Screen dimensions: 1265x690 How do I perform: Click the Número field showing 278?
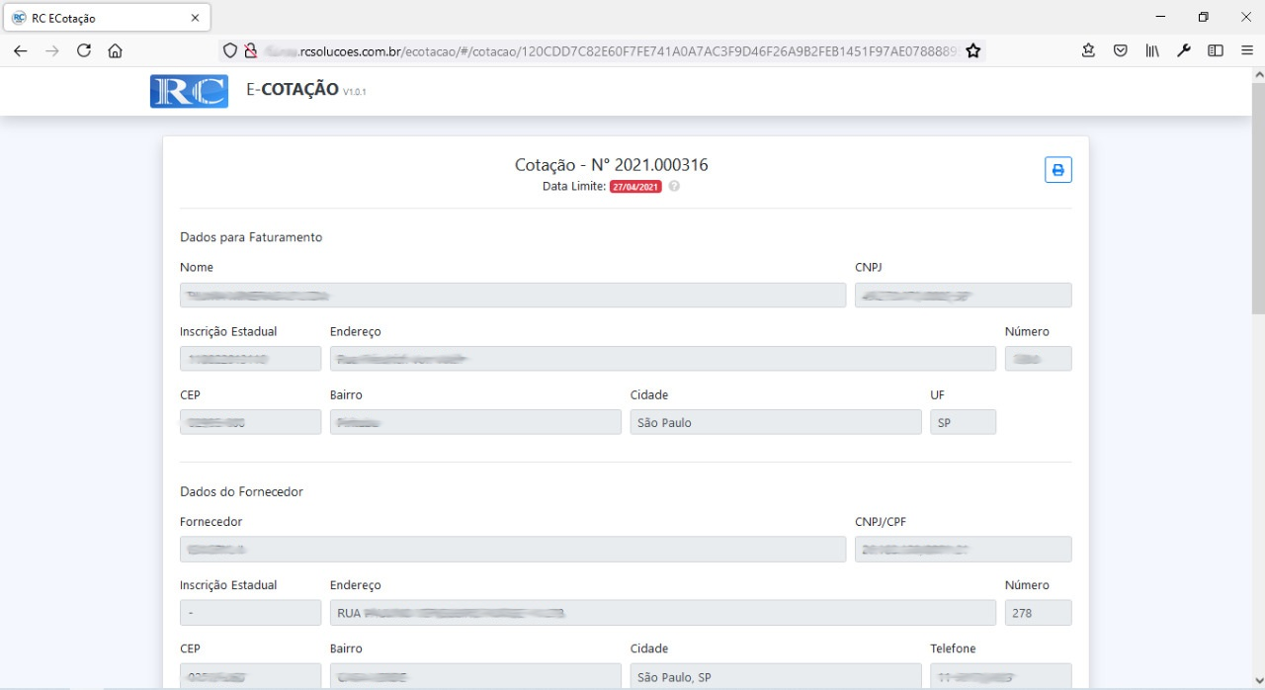[1037, 613]
